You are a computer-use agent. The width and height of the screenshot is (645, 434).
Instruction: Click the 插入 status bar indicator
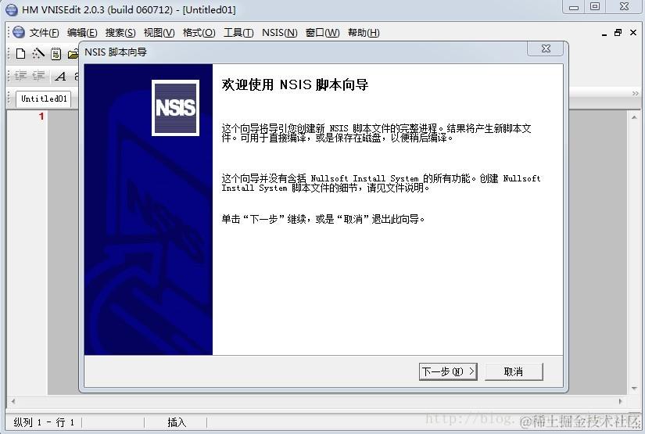[177, 422]
